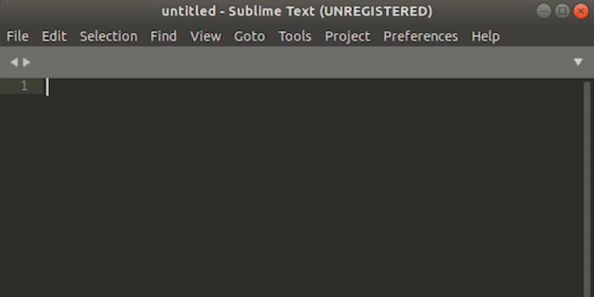Open the Edit menu
594x297 pixels.
click(53, 36)
